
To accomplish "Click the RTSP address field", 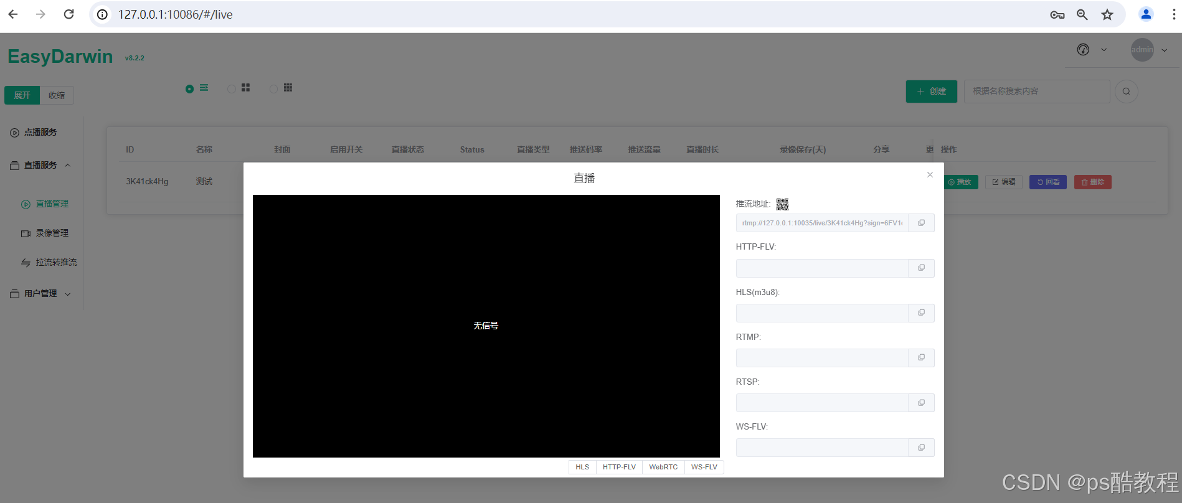I will point(822,403).
